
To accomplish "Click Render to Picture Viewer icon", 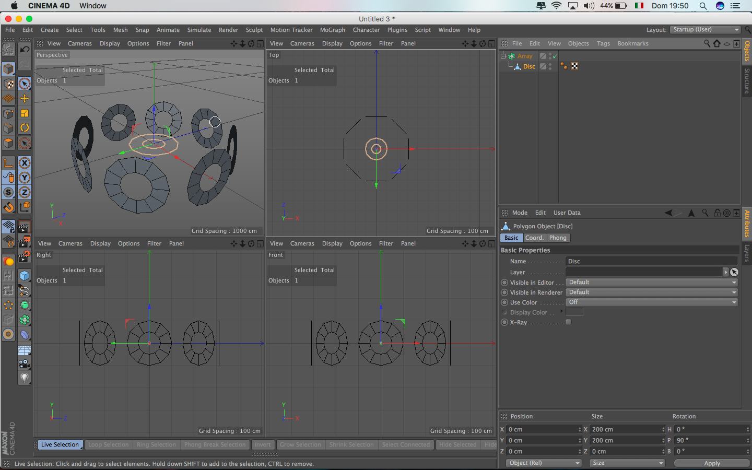I will pyautogui.click(x=25, y=241).
